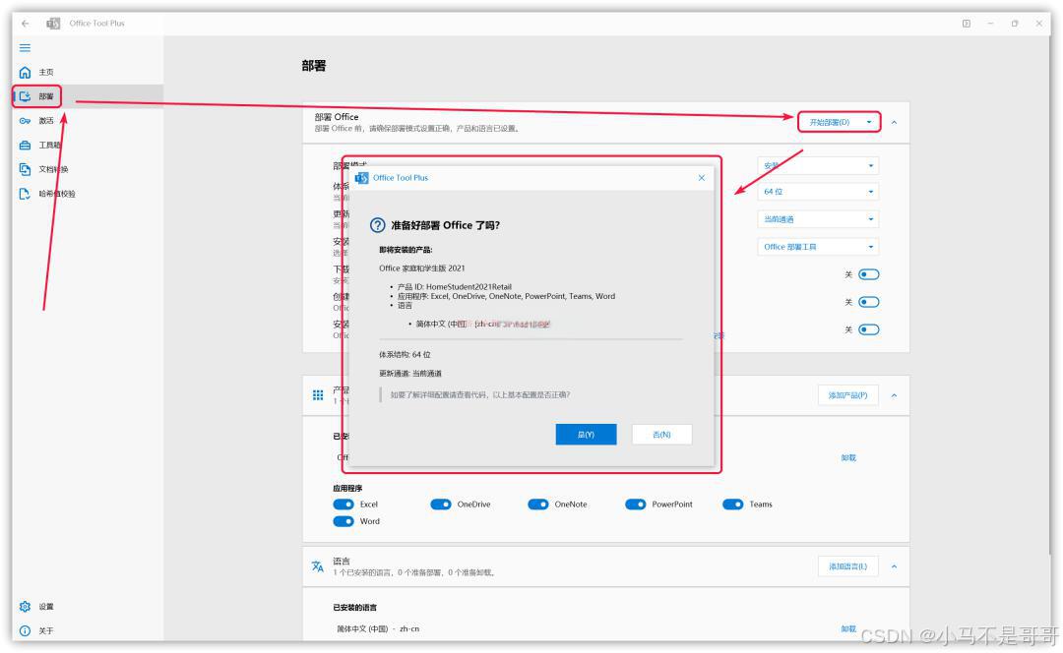Screen dimensions: 1063x653
Task: Click 卸载 link for 简体中文 language
Action: click(x=848, y=628)
